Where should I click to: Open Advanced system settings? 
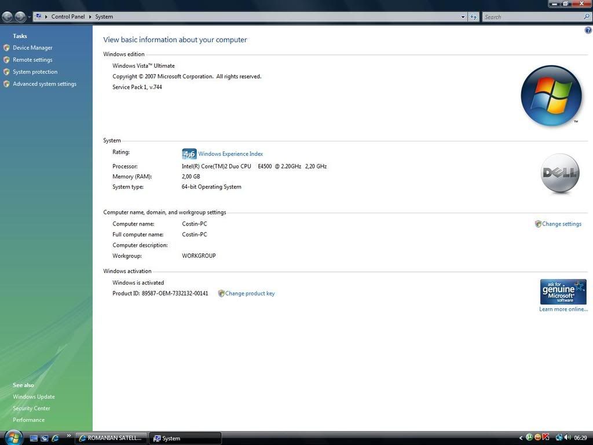pos(45,84)
